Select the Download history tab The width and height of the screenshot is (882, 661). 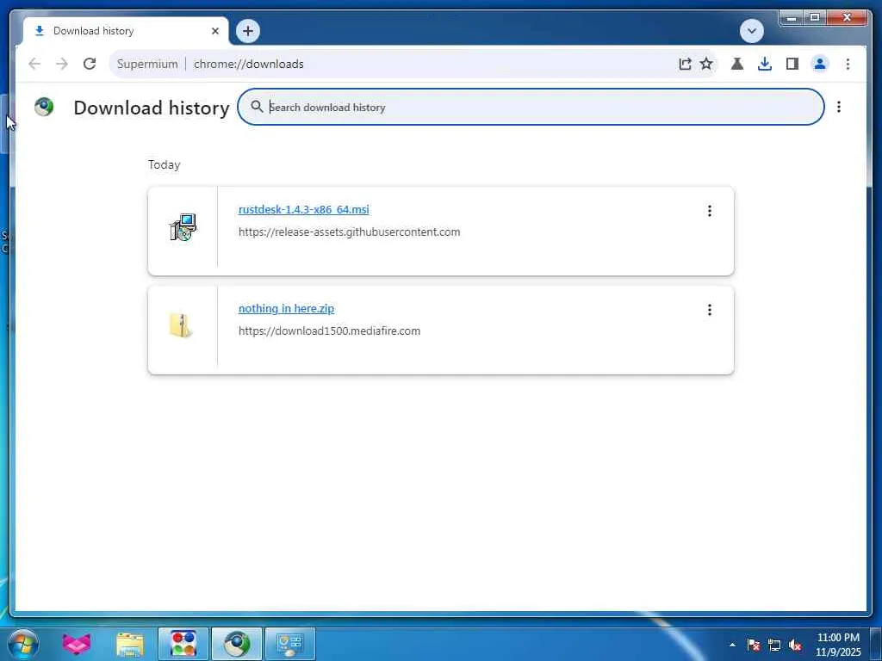(126, 32)
